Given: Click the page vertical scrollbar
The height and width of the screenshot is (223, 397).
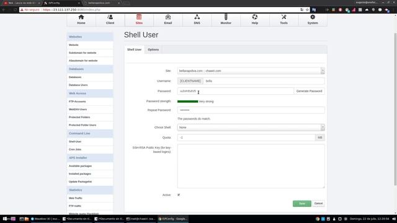Looking at the screenshot, I should [395, 109].
